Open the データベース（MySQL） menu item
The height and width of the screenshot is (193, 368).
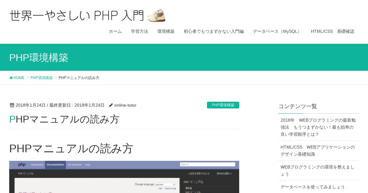pyautogui.click(x=277, y=31)
